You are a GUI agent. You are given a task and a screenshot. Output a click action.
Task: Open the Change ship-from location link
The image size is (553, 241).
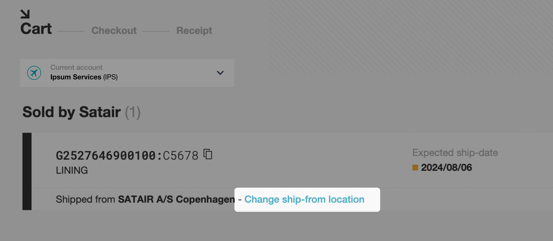tap(304, 199)
